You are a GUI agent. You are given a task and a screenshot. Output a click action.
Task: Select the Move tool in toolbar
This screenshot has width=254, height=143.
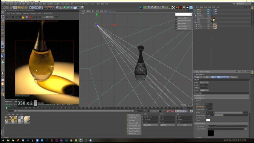(15, 7)
